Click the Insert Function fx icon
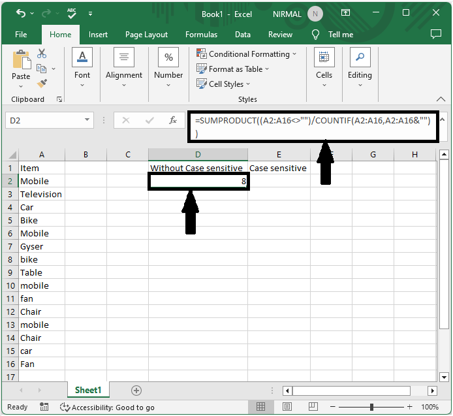 click(x=173, y=120)
